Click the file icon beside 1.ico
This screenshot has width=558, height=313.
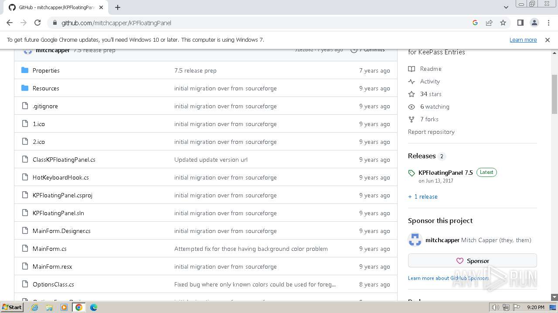(x=25, y=124)
